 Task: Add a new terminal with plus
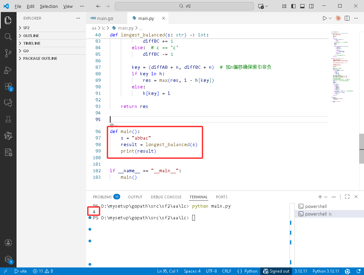[320, 197]
